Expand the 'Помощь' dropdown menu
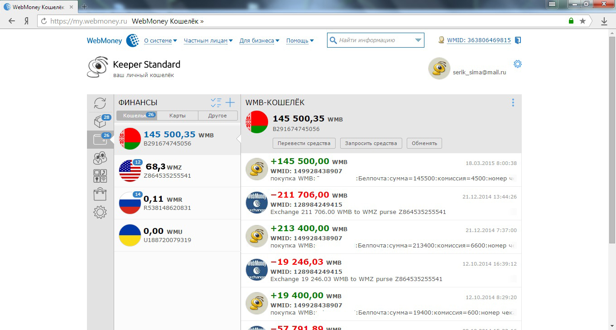Image resolution: width=616 pixels, height=330 pixels. pos(300,40)
